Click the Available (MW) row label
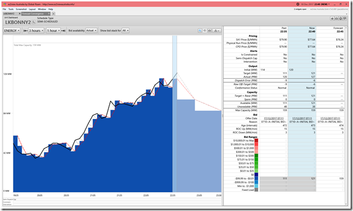 coord(249,103)
